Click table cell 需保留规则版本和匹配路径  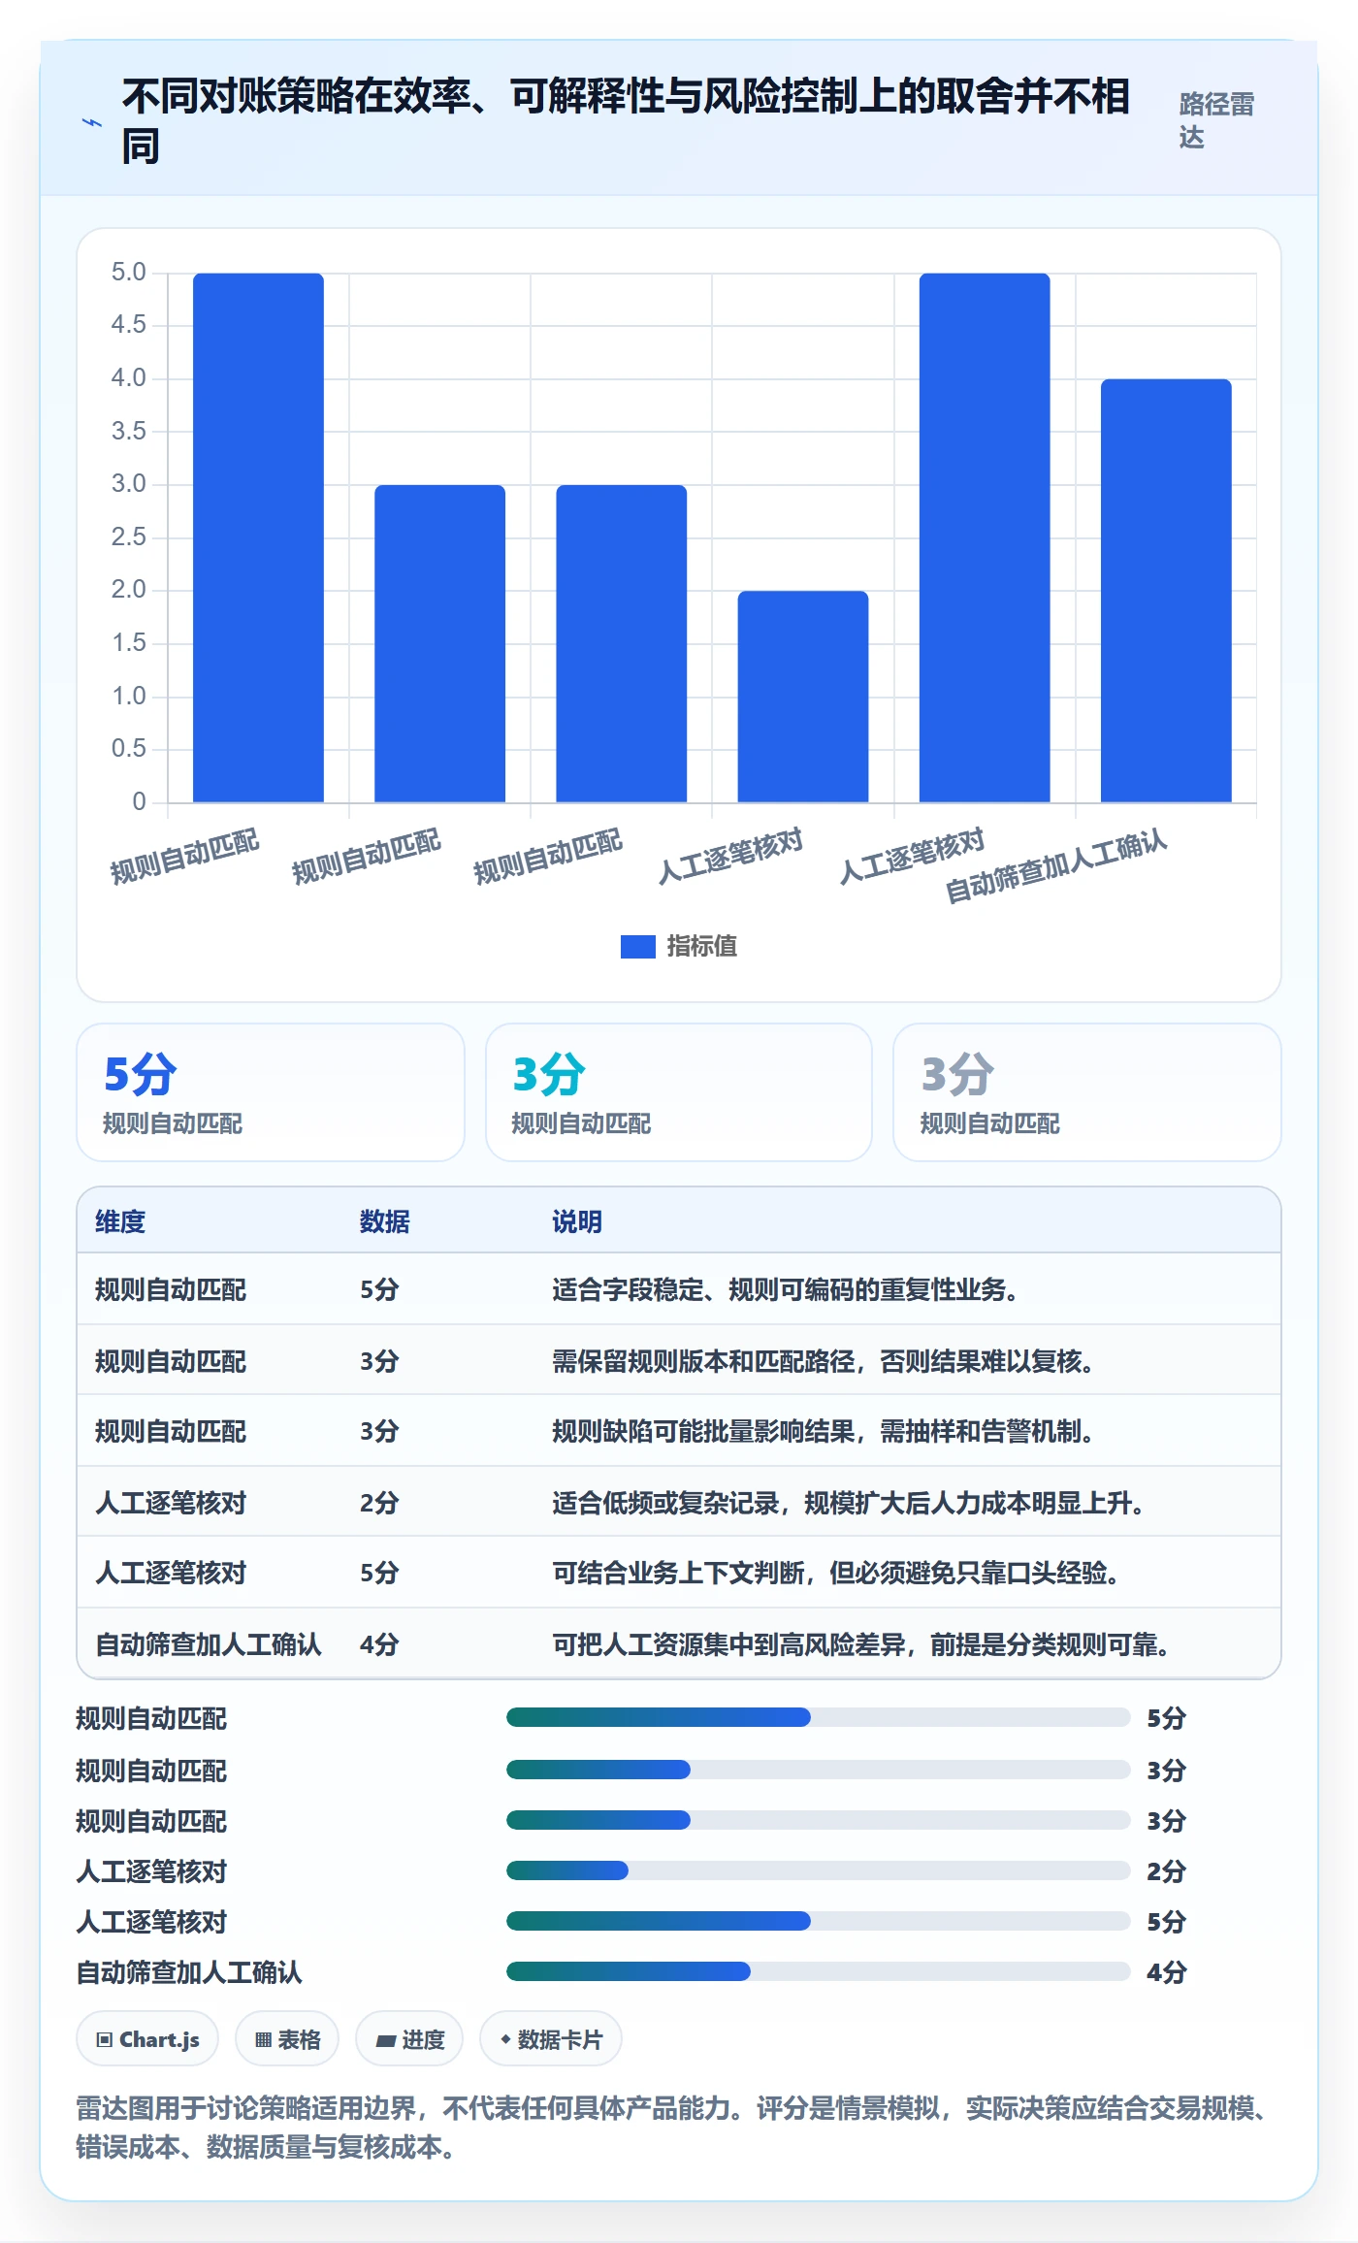tap(824, 1361)
